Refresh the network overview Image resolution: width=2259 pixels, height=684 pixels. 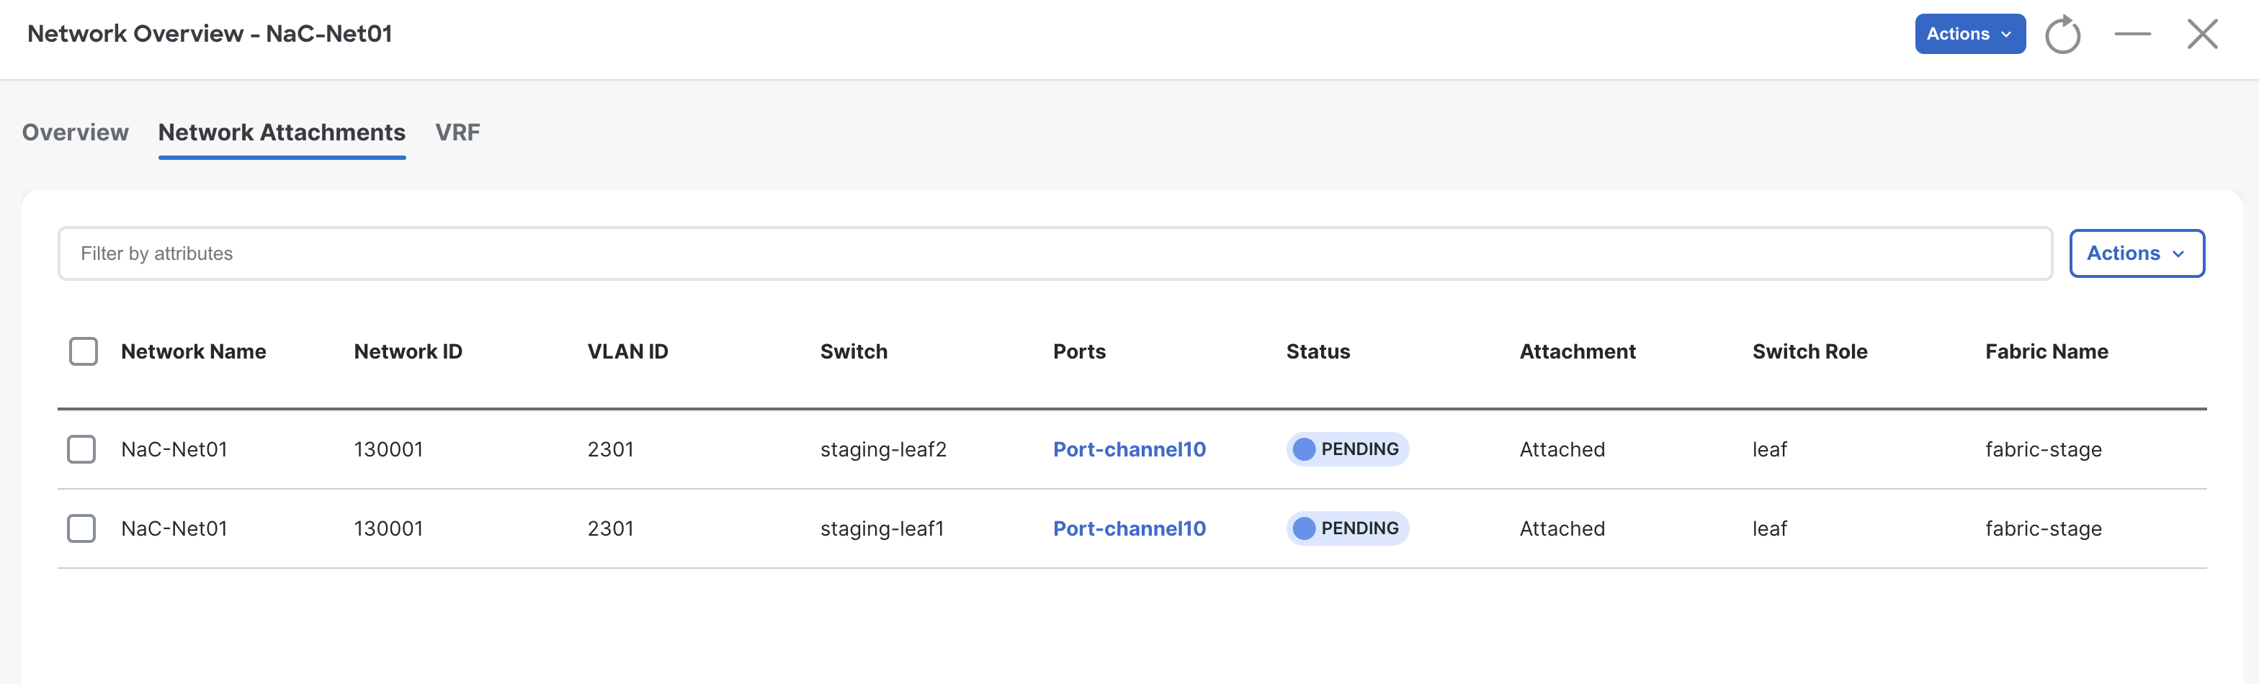coord(2062,35)
